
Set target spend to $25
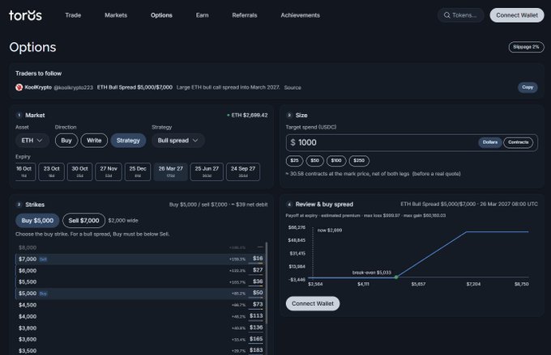[294, 161]
